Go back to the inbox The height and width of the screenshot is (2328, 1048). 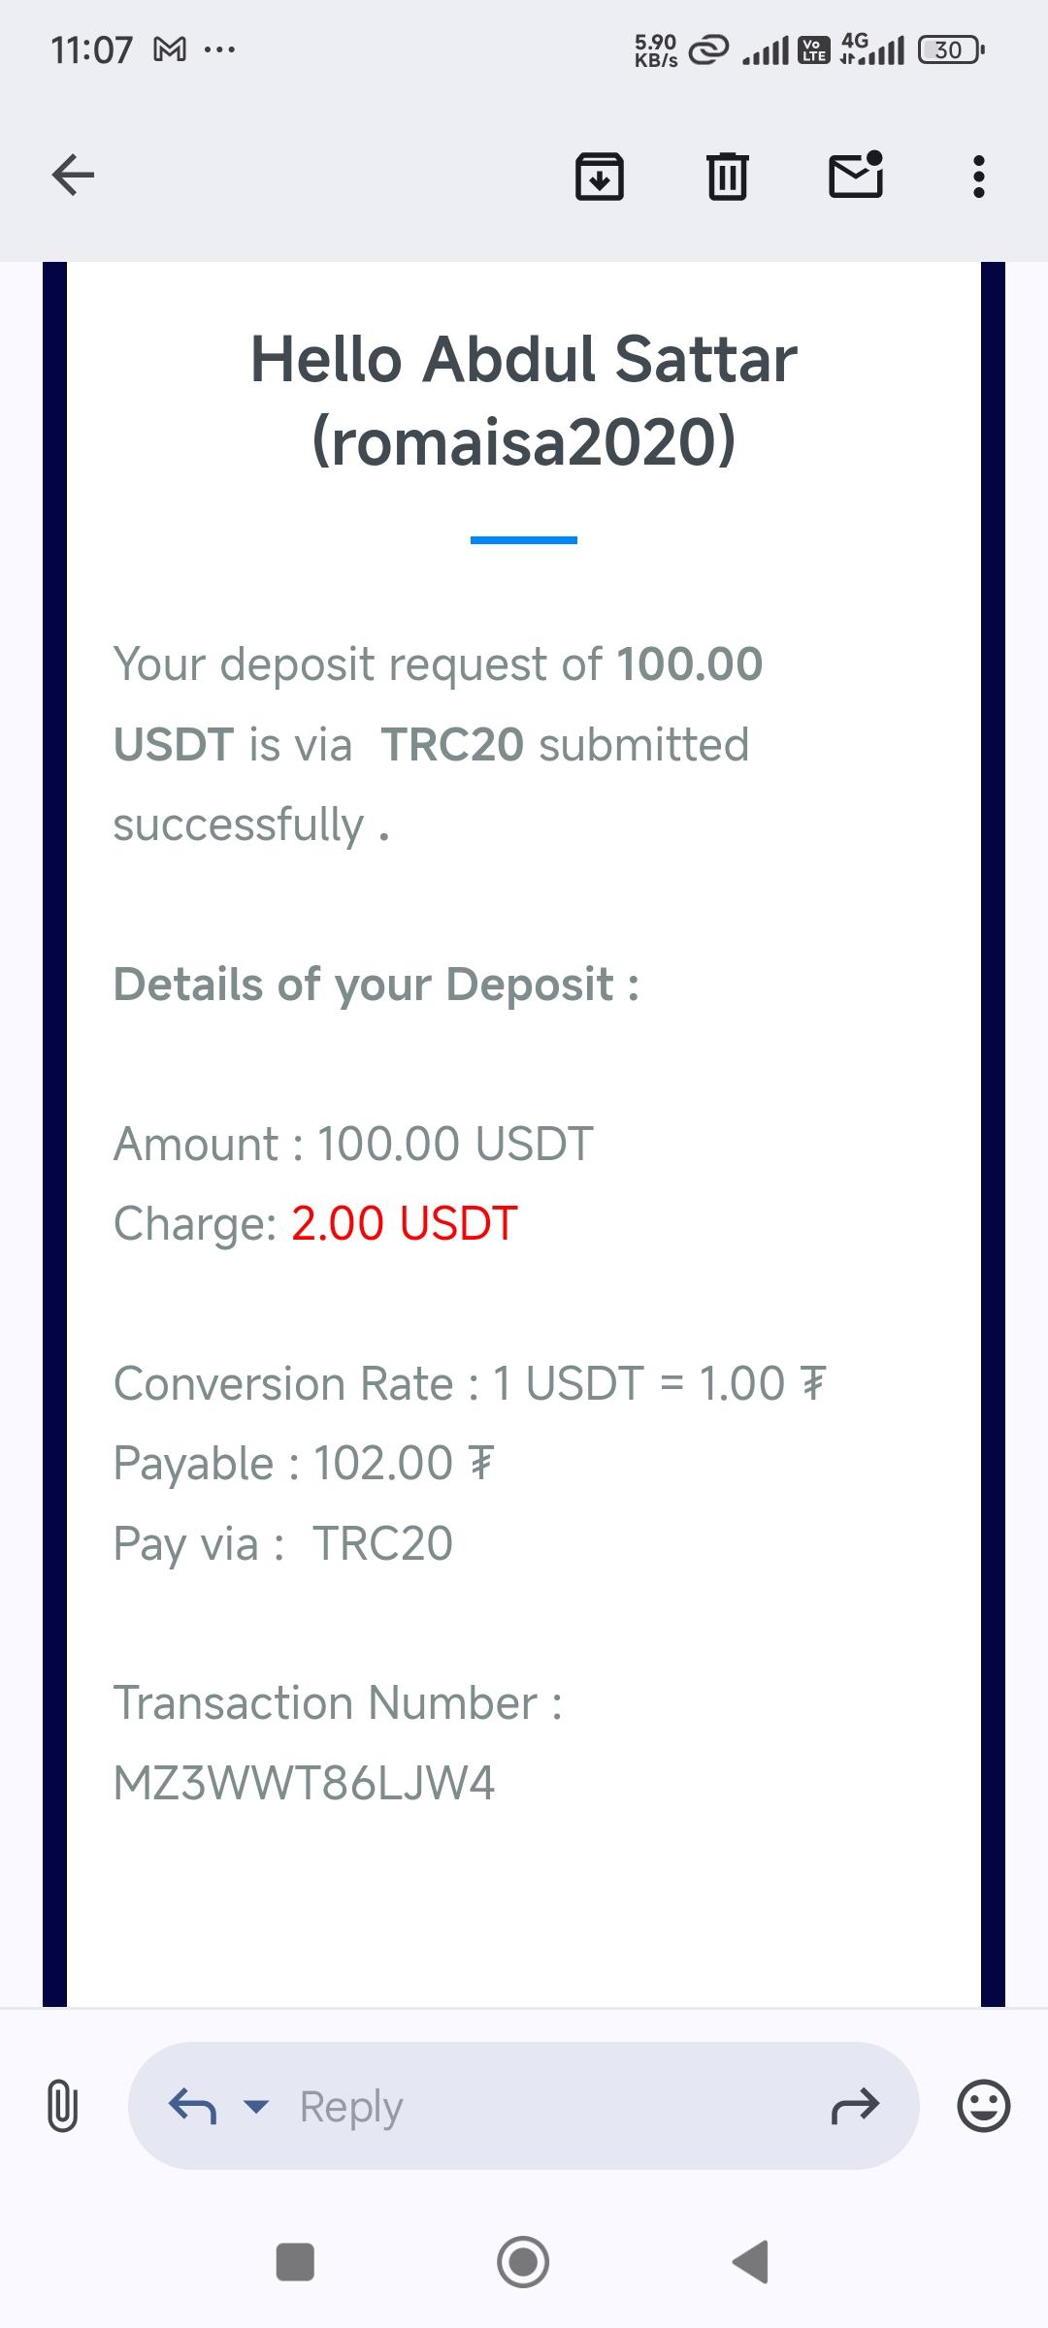(x=73, y=176)
